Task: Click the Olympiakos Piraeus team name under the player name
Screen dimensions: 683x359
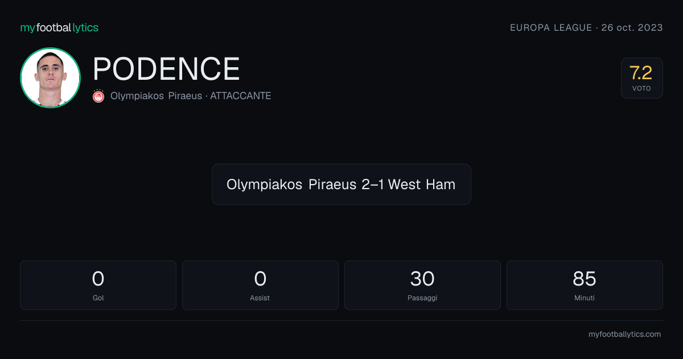Action: 156,96
